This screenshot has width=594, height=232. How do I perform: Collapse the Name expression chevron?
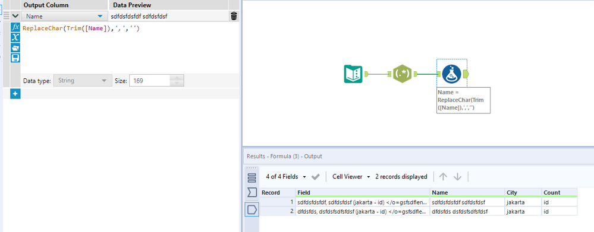[15, 16]
